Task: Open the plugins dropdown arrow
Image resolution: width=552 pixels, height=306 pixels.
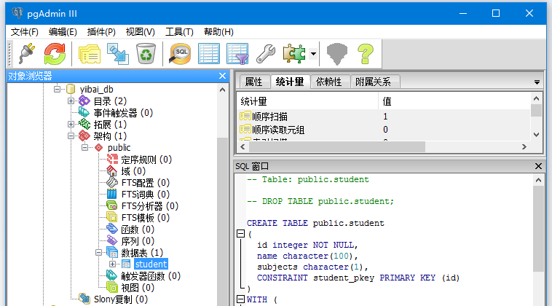Action: click(x=313, y=54)
